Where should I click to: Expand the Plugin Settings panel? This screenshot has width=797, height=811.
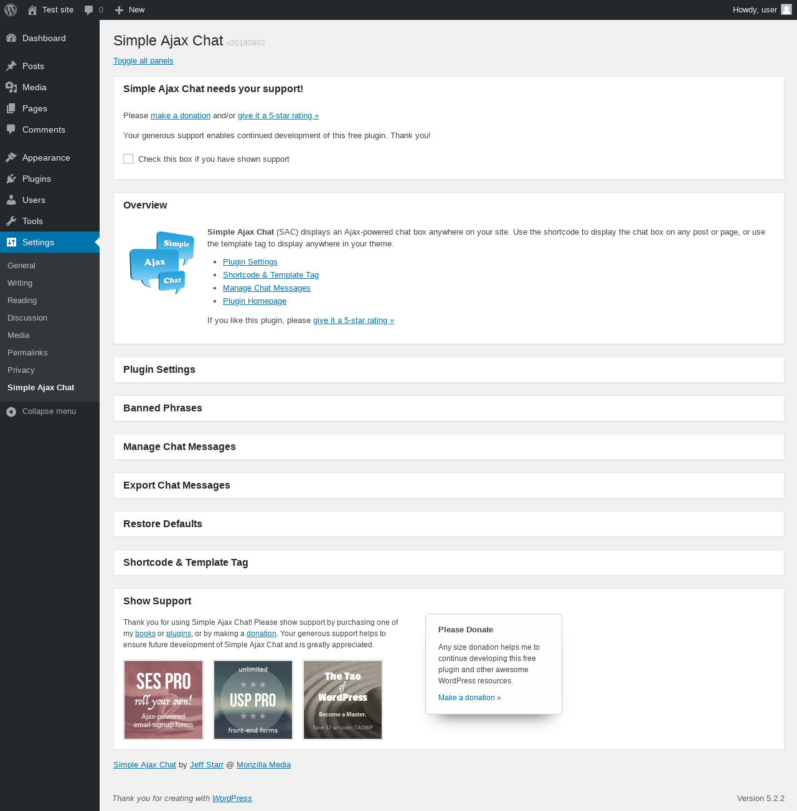point(448,370)
